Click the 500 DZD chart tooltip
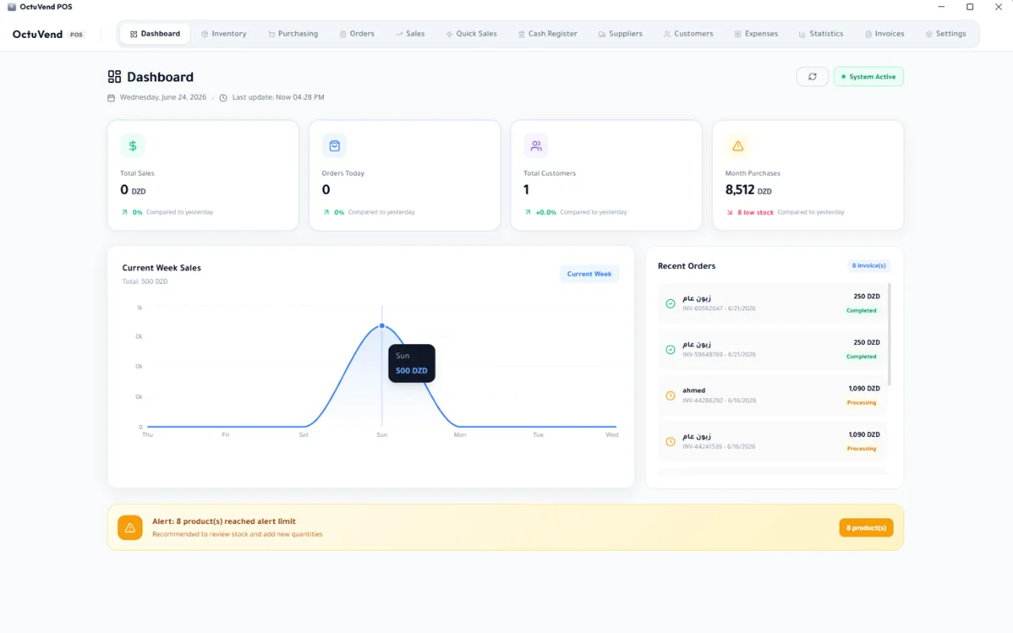The width and height of the screenshot is (1013, 633). pos(412,363)
